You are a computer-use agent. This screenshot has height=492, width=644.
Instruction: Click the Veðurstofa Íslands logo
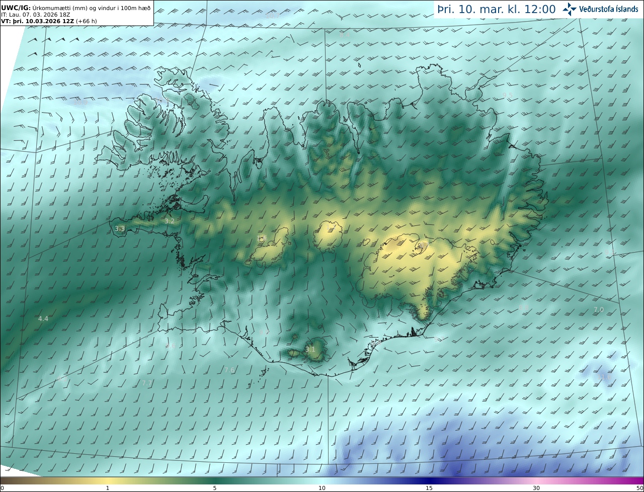pos(600,9)
